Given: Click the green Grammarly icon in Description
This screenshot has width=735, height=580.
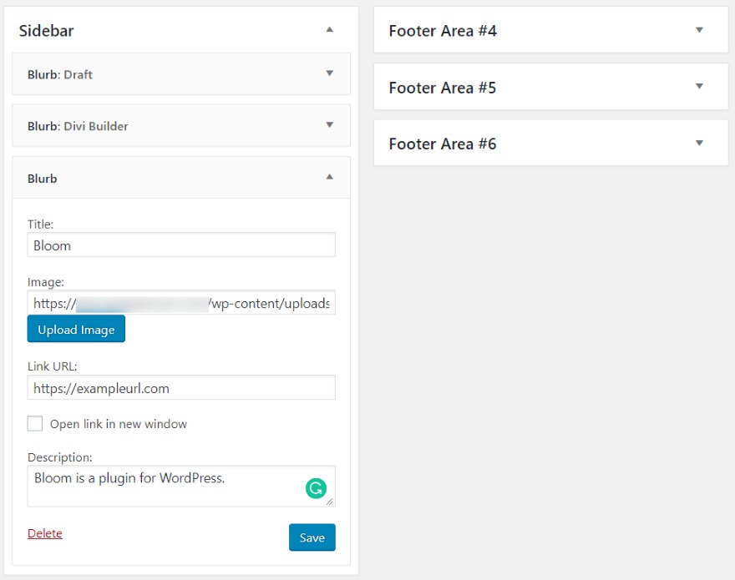Looking at the screenshot, I should click(315, 489).
